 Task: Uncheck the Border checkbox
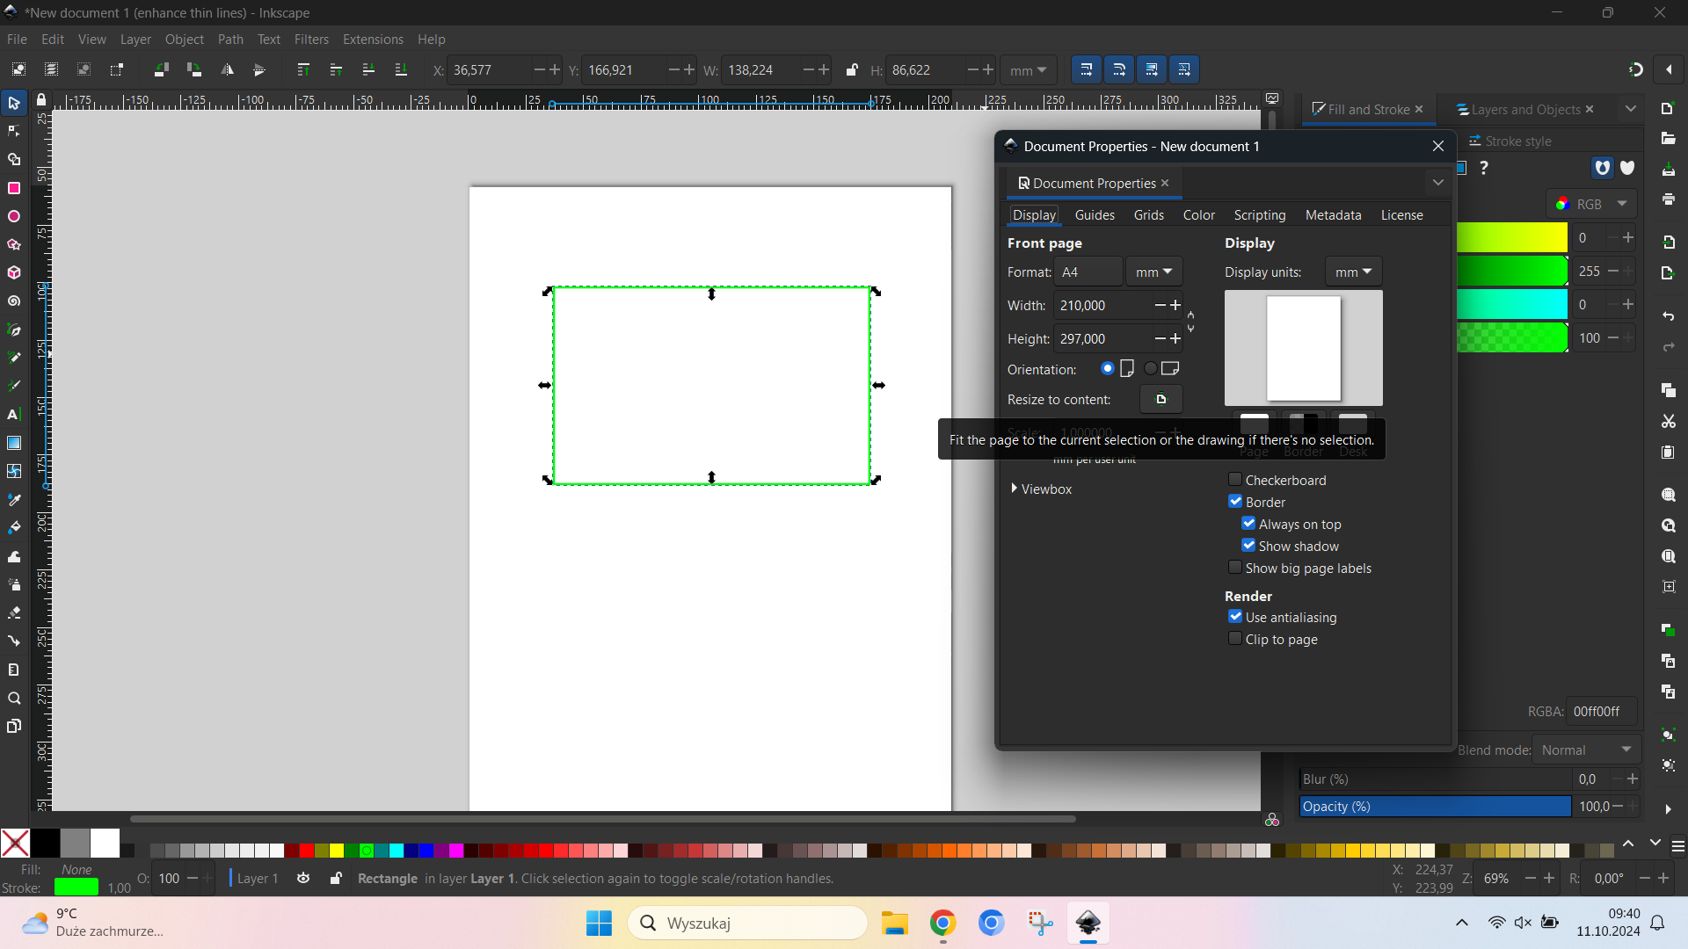pyautogui.click(x=1234, y=501)
